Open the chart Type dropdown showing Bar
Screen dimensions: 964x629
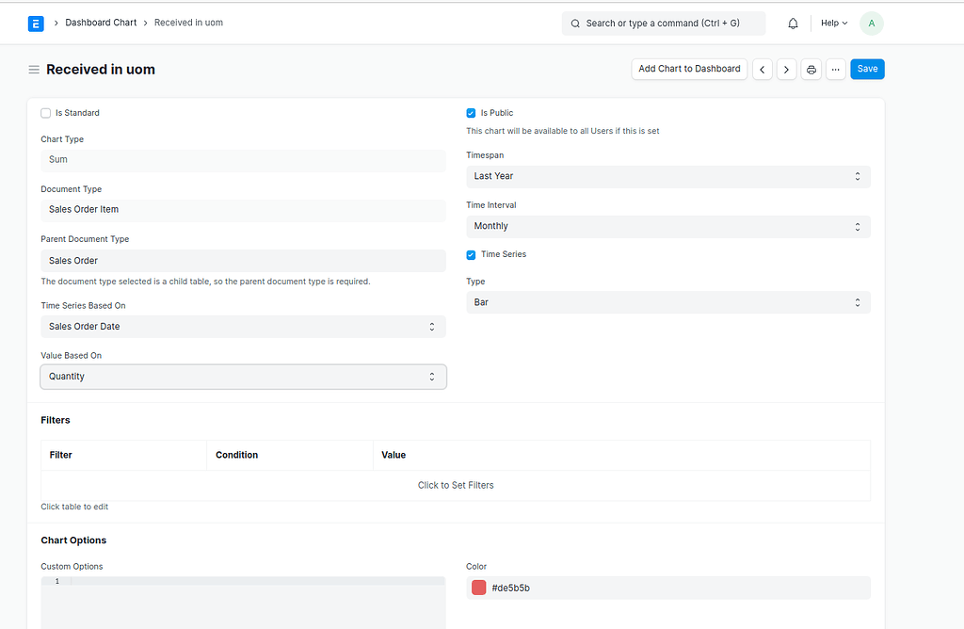pos(668,301)
